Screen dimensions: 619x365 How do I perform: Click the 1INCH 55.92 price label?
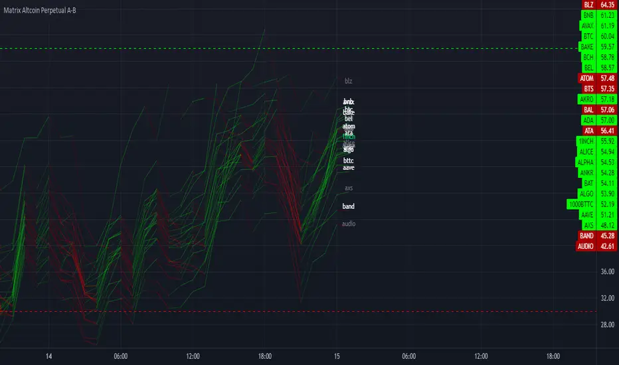[x=596, y=141]
